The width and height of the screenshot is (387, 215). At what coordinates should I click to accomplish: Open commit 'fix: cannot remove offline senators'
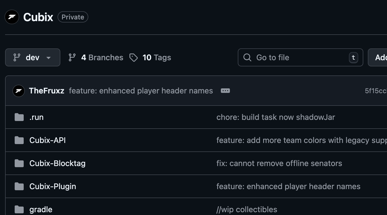279,163
